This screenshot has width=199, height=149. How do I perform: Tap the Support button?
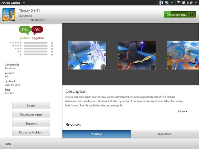coord(31,124)
